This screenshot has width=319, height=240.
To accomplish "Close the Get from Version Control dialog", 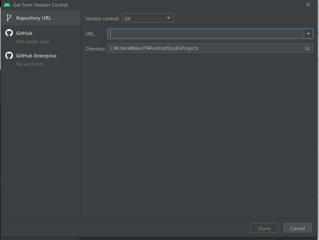I will [308, 4].
